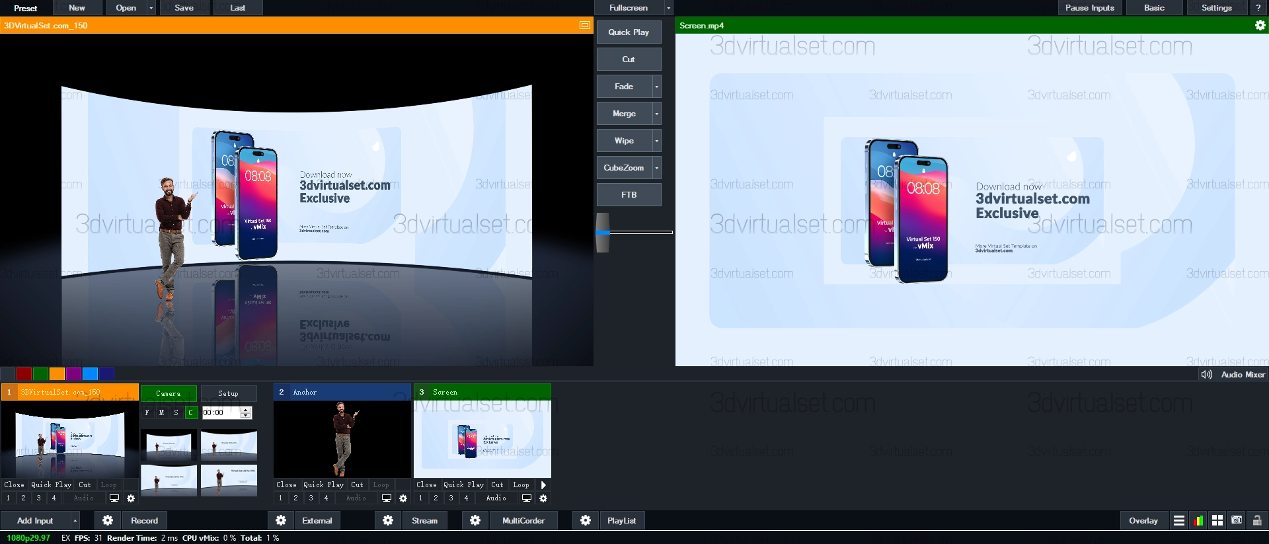Image resolution: width=1269 pixels, height=544 pixels.
Task: Switch to the four-square grid view icon
Action: [1217, 520]
